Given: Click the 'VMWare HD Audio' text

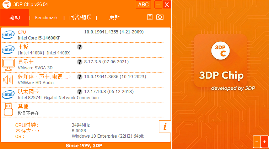Looking at the screenshot, I should coord(36,83).
